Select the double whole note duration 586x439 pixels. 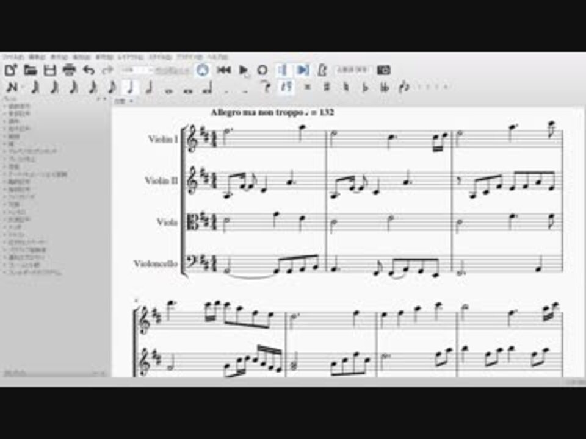point(188,90)
